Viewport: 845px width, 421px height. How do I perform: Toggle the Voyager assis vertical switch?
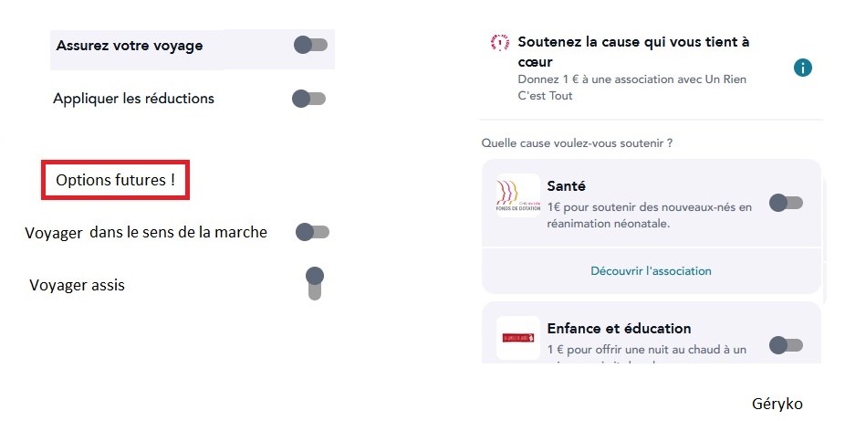coord(315,282)
